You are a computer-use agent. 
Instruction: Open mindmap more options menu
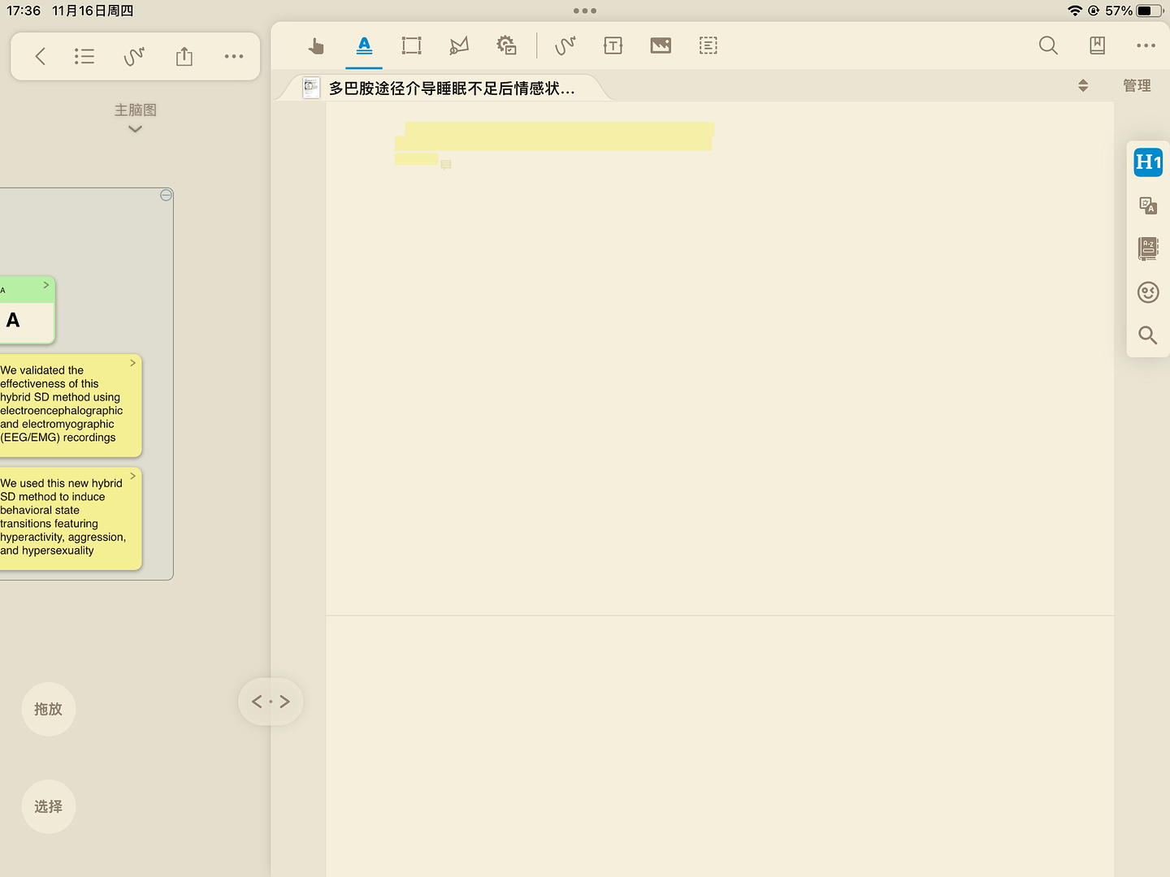coord(234,56)
